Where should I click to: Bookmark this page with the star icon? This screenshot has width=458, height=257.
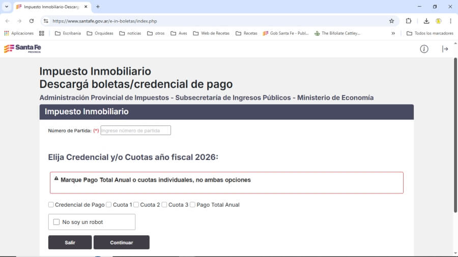(391, 21)
